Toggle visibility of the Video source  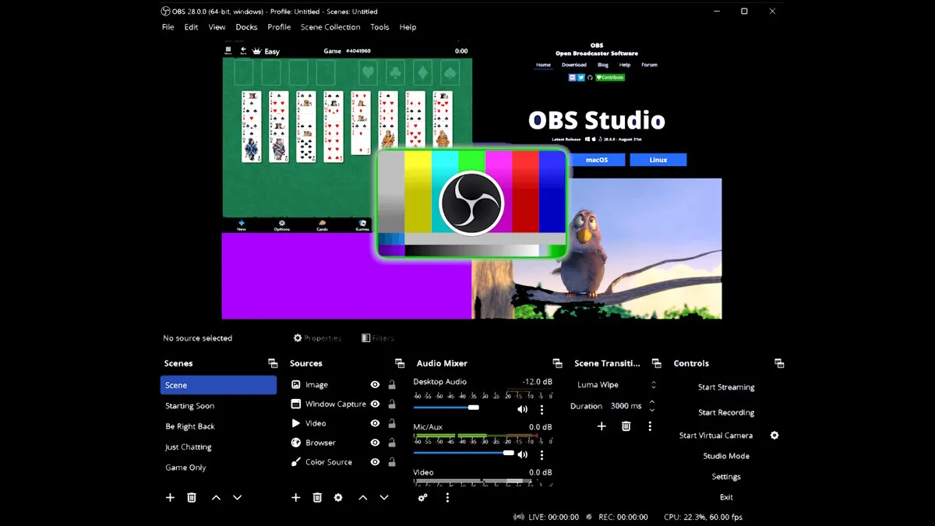click(375, 423)
